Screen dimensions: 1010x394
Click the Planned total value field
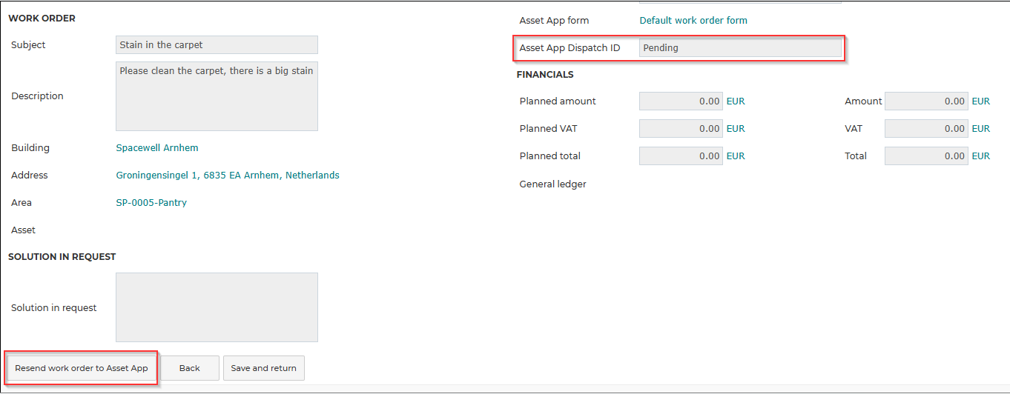681,156
